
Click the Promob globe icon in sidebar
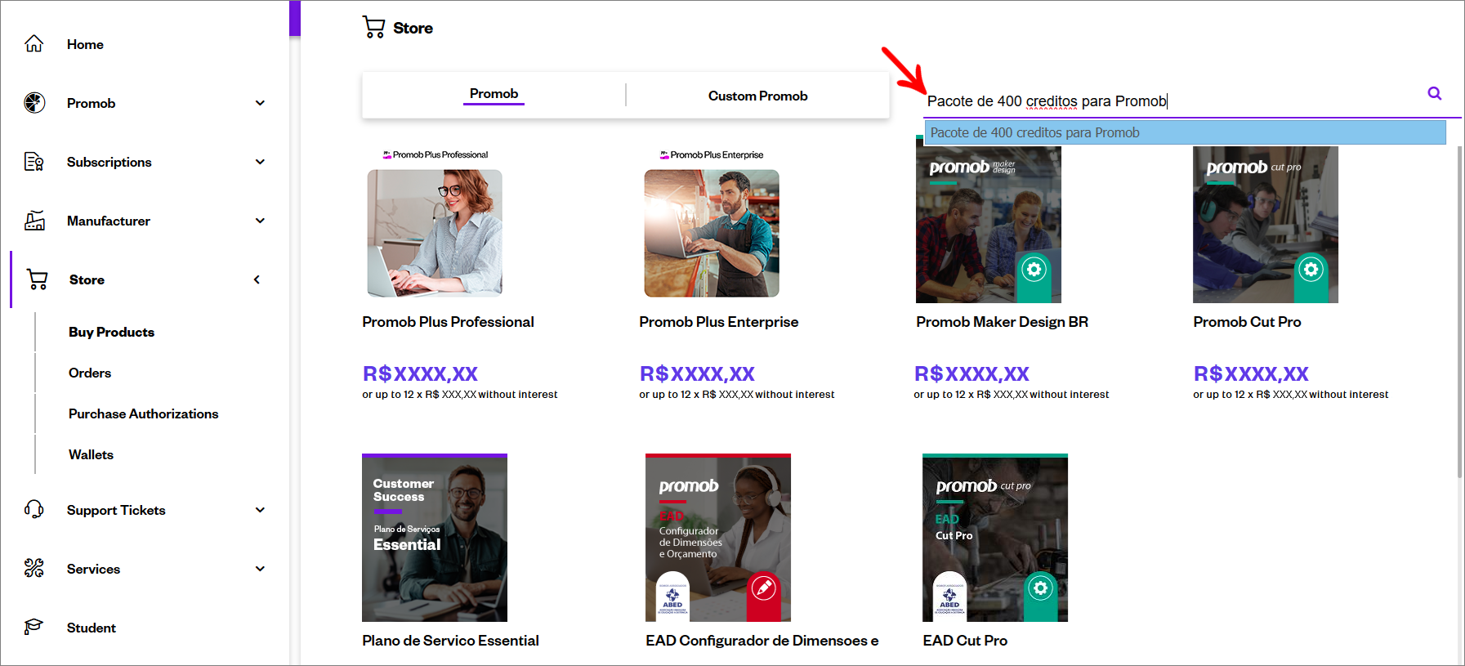34,102
